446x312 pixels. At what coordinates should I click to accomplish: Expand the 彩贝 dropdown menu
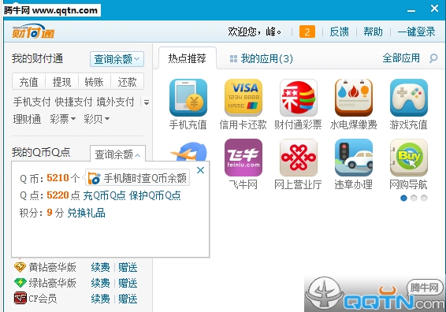tap(97, 119)
